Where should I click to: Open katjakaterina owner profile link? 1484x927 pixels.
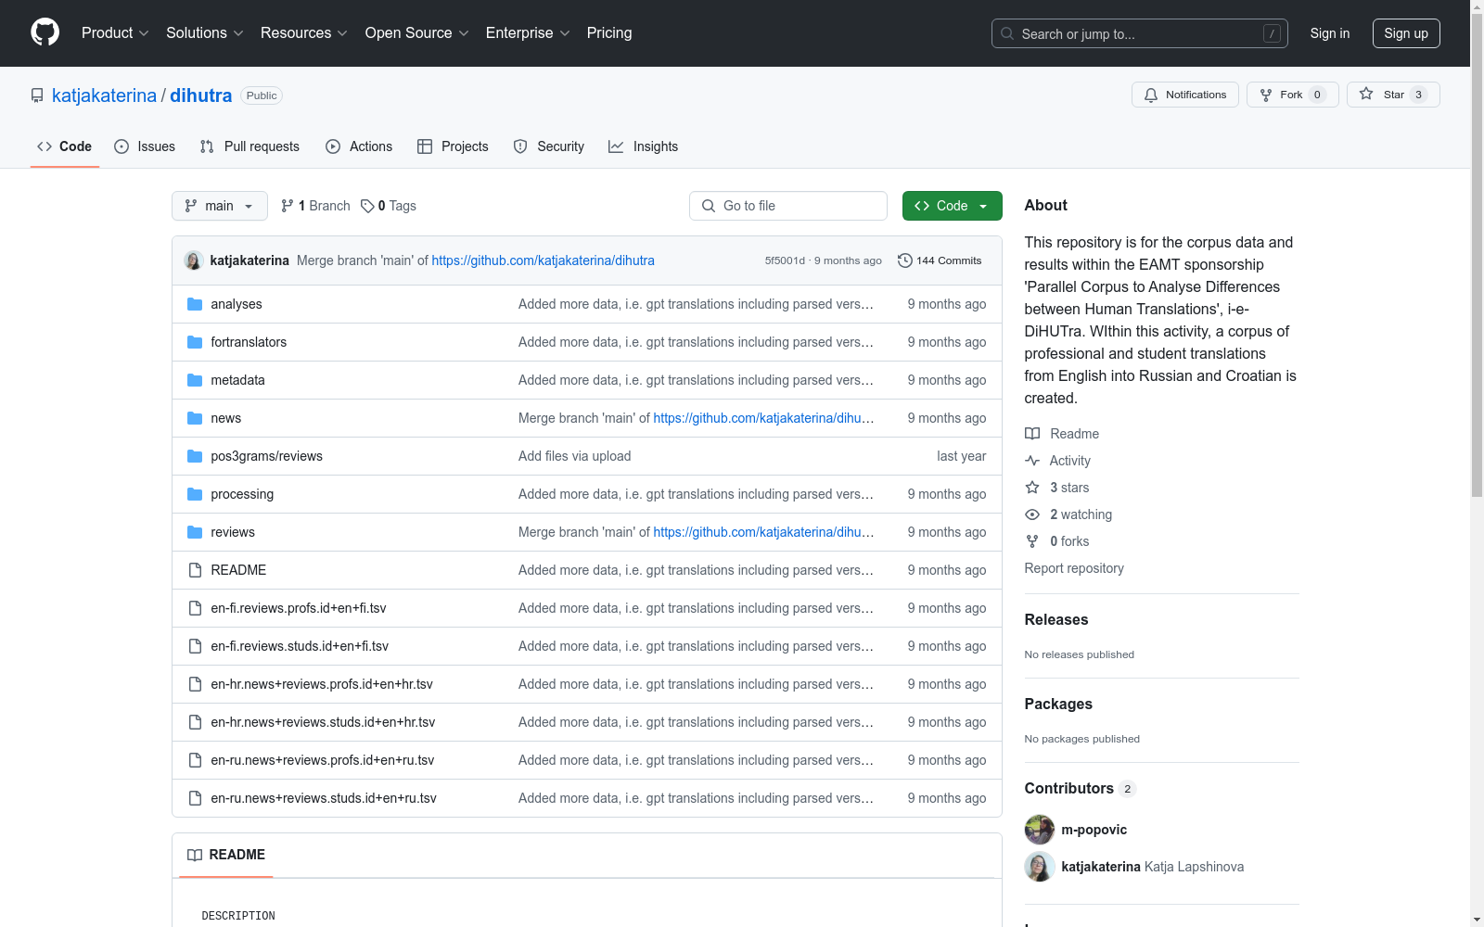coord(104,95)
